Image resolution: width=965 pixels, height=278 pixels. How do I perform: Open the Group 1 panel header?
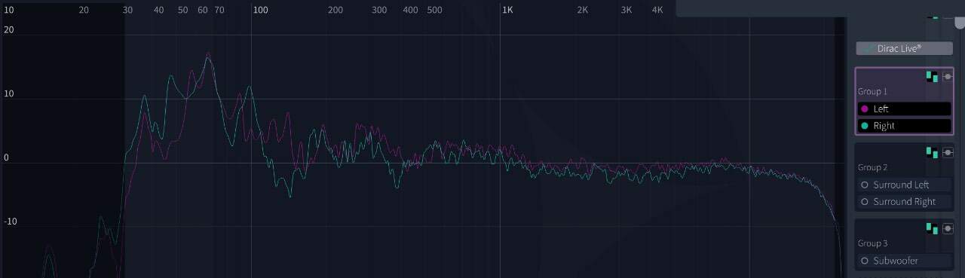click(x=872, y=91)
